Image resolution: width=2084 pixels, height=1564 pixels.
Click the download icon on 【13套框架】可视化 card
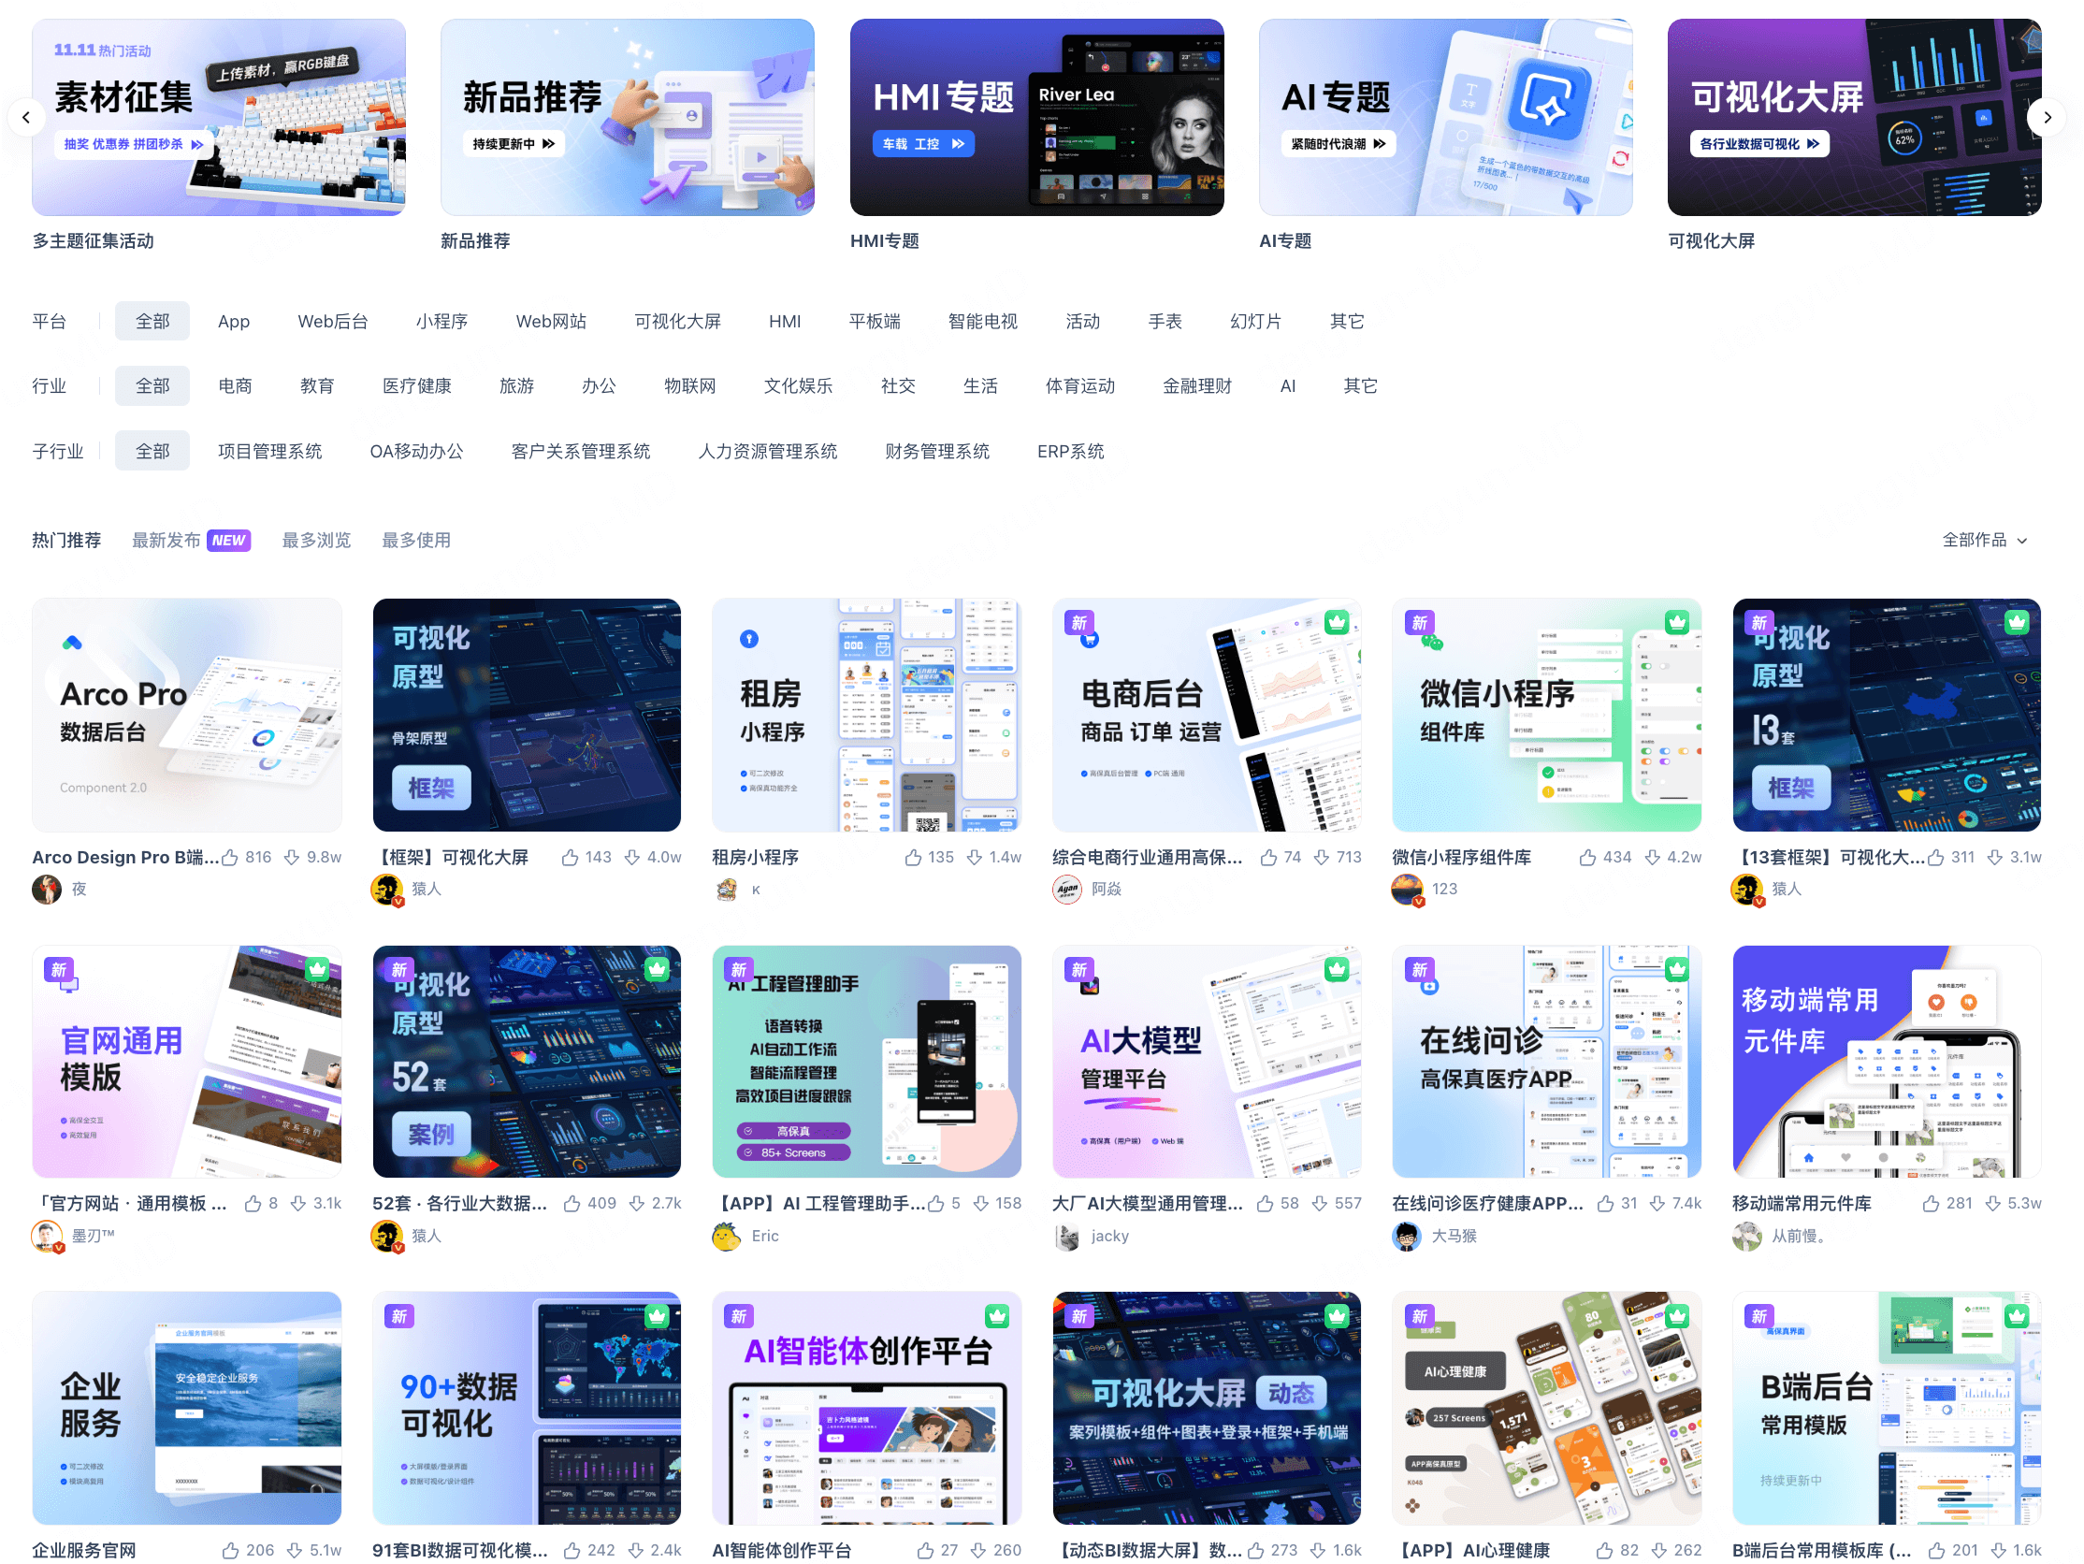click(x=1995, y=857)
